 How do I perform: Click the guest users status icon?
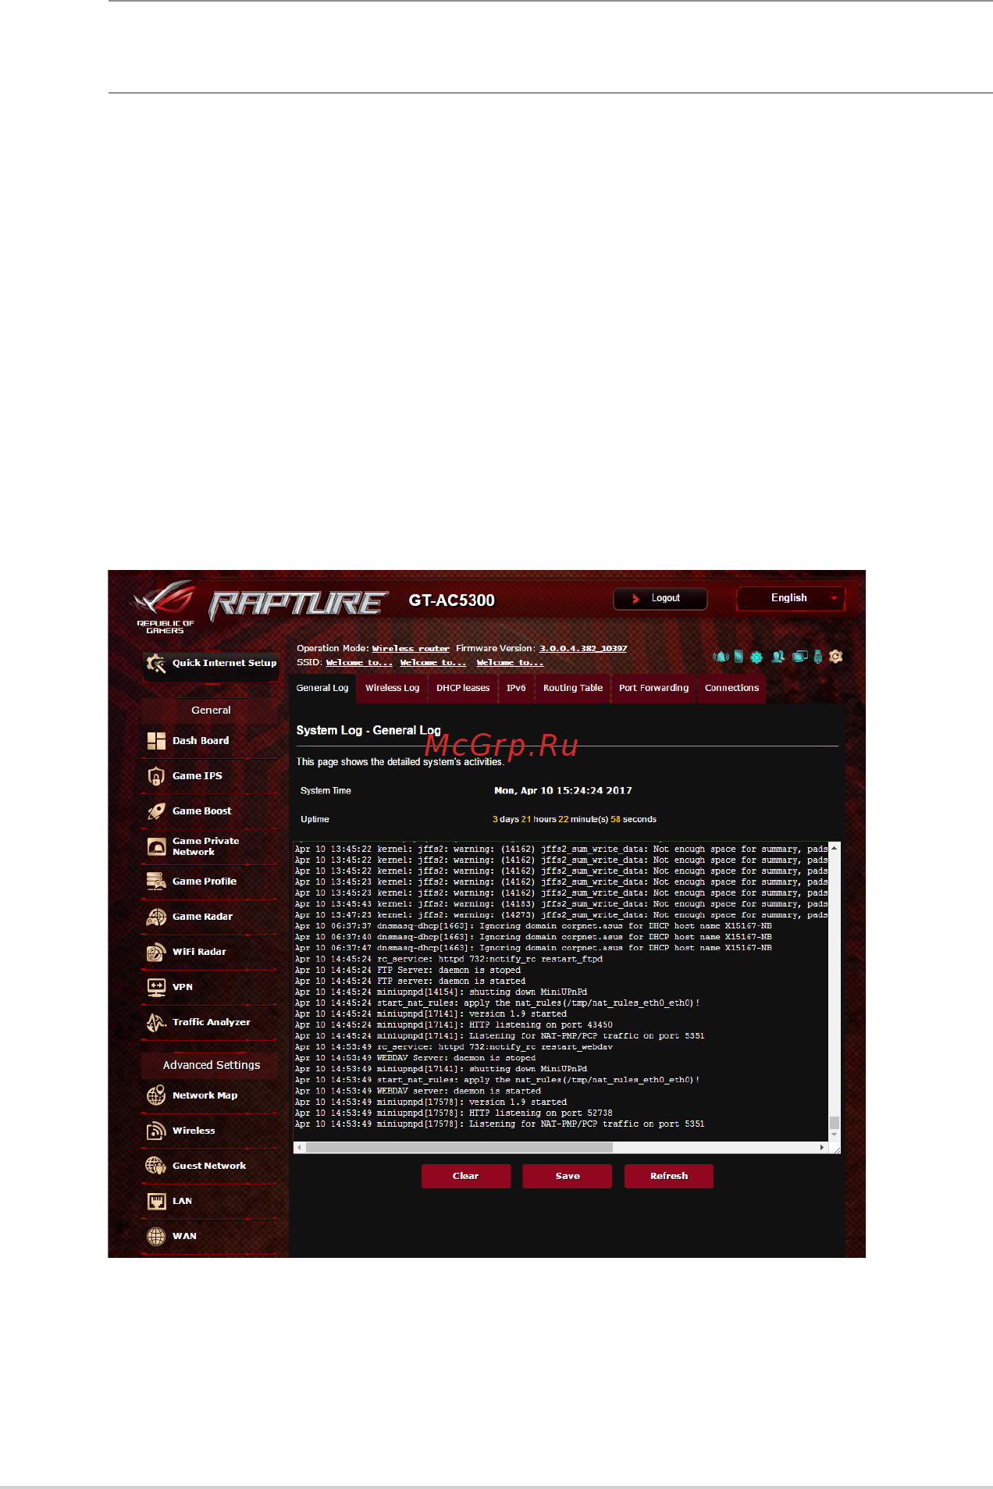click(778, 657)
